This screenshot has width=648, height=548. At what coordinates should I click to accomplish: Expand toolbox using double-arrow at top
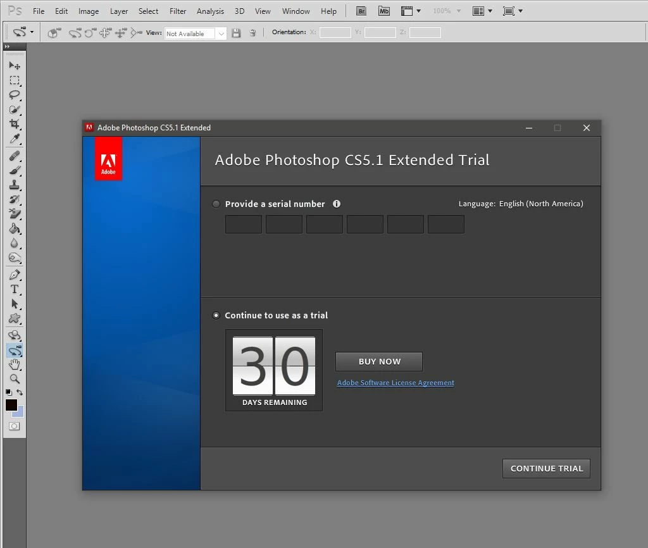tap(7, 47)
